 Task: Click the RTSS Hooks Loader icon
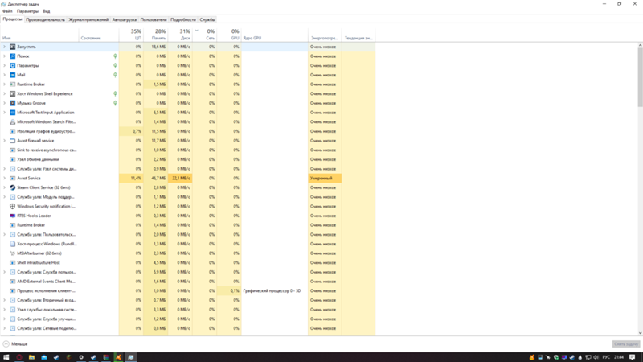click(12, 216)
